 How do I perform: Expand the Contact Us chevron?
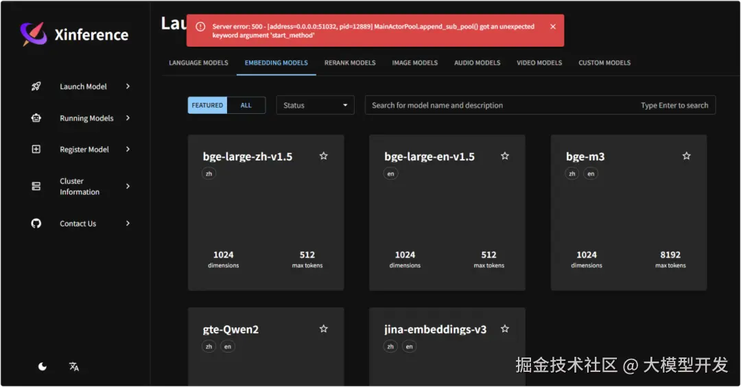[x=128, y=223]
